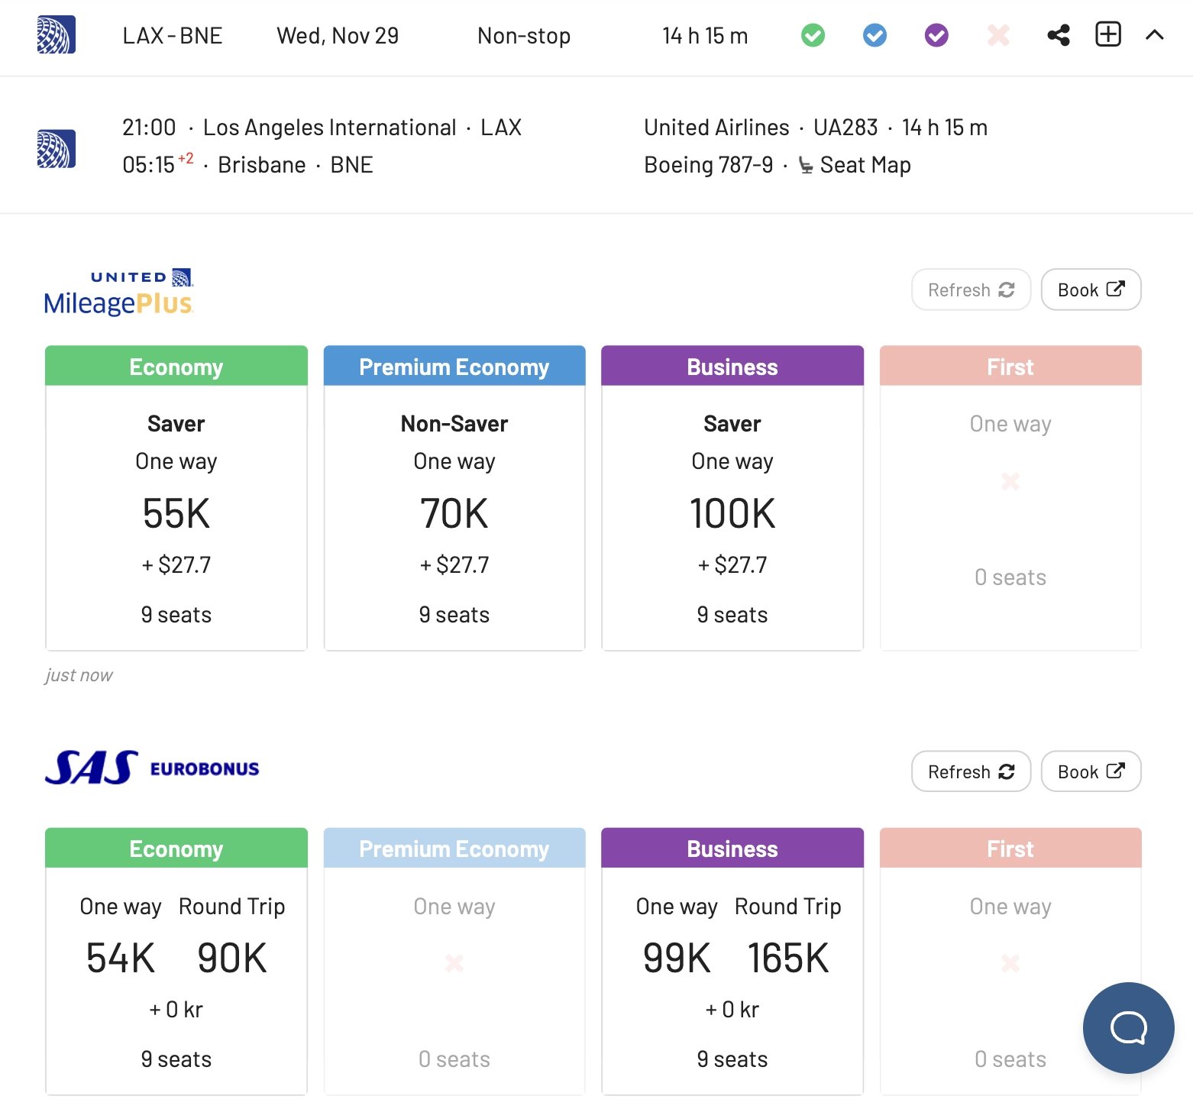
Task: Open the Seat Map link
Action: pos(855,165)
